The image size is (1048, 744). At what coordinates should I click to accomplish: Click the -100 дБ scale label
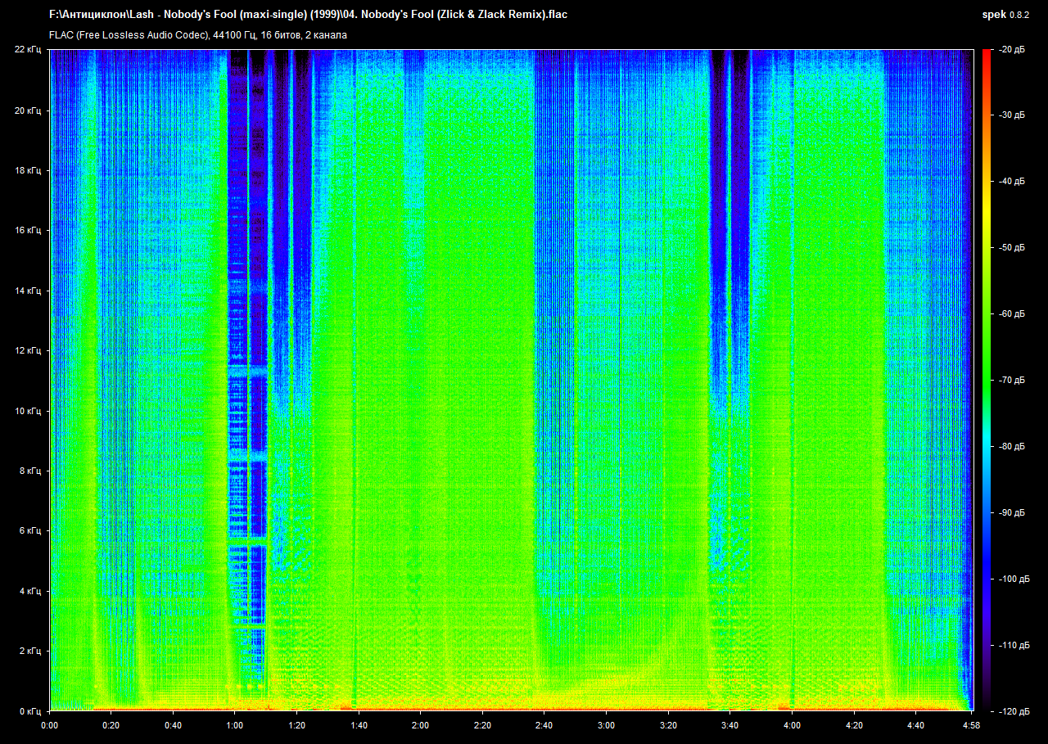pyautogui.click(x=1014, y=579)
